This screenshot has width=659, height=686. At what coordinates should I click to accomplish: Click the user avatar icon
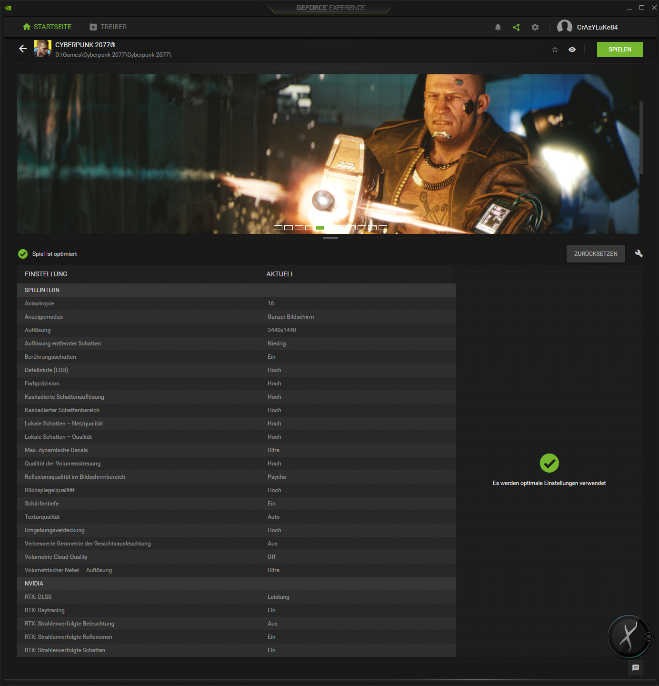click(x=565, y=27)
